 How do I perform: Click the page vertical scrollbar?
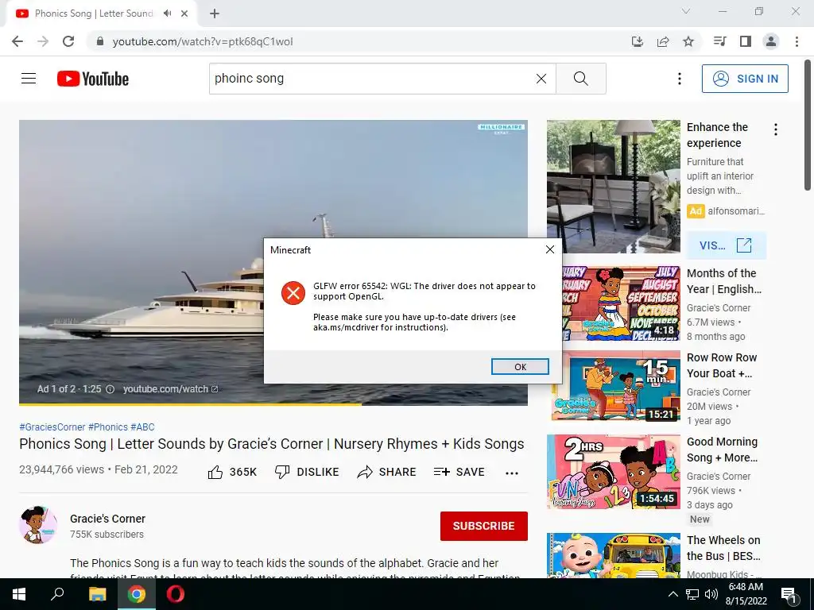[x=808, y=125]
